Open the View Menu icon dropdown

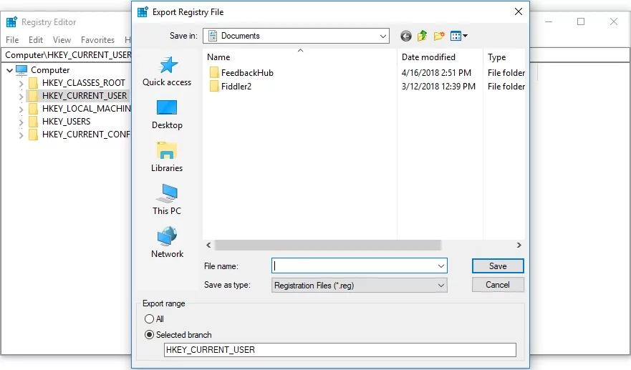pos(458,36)
